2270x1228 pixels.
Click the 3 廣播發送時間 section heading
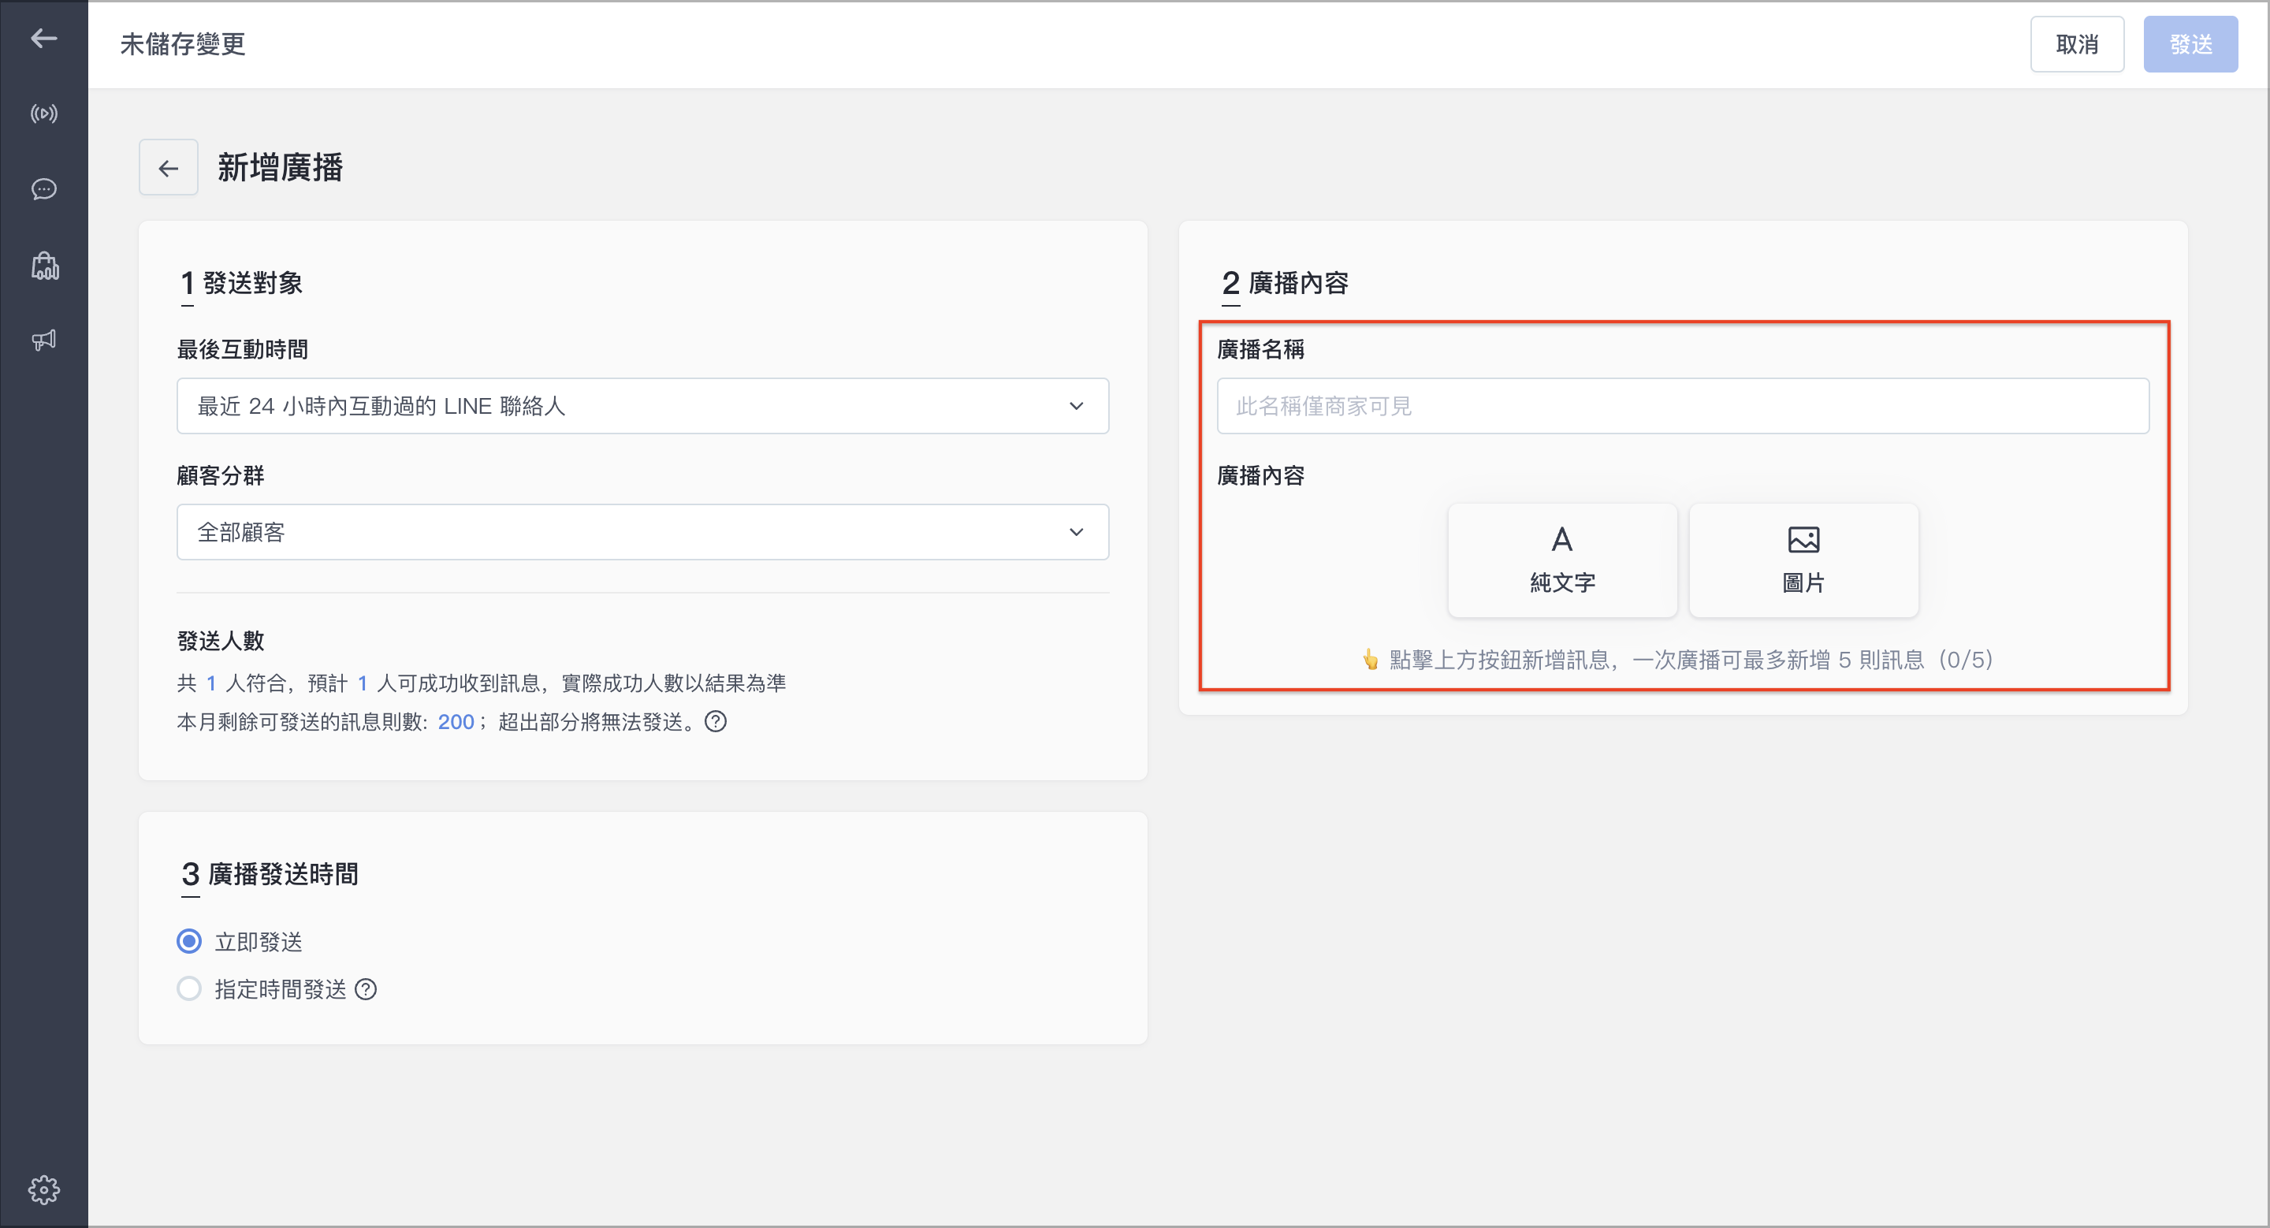[x=270, y=874]
